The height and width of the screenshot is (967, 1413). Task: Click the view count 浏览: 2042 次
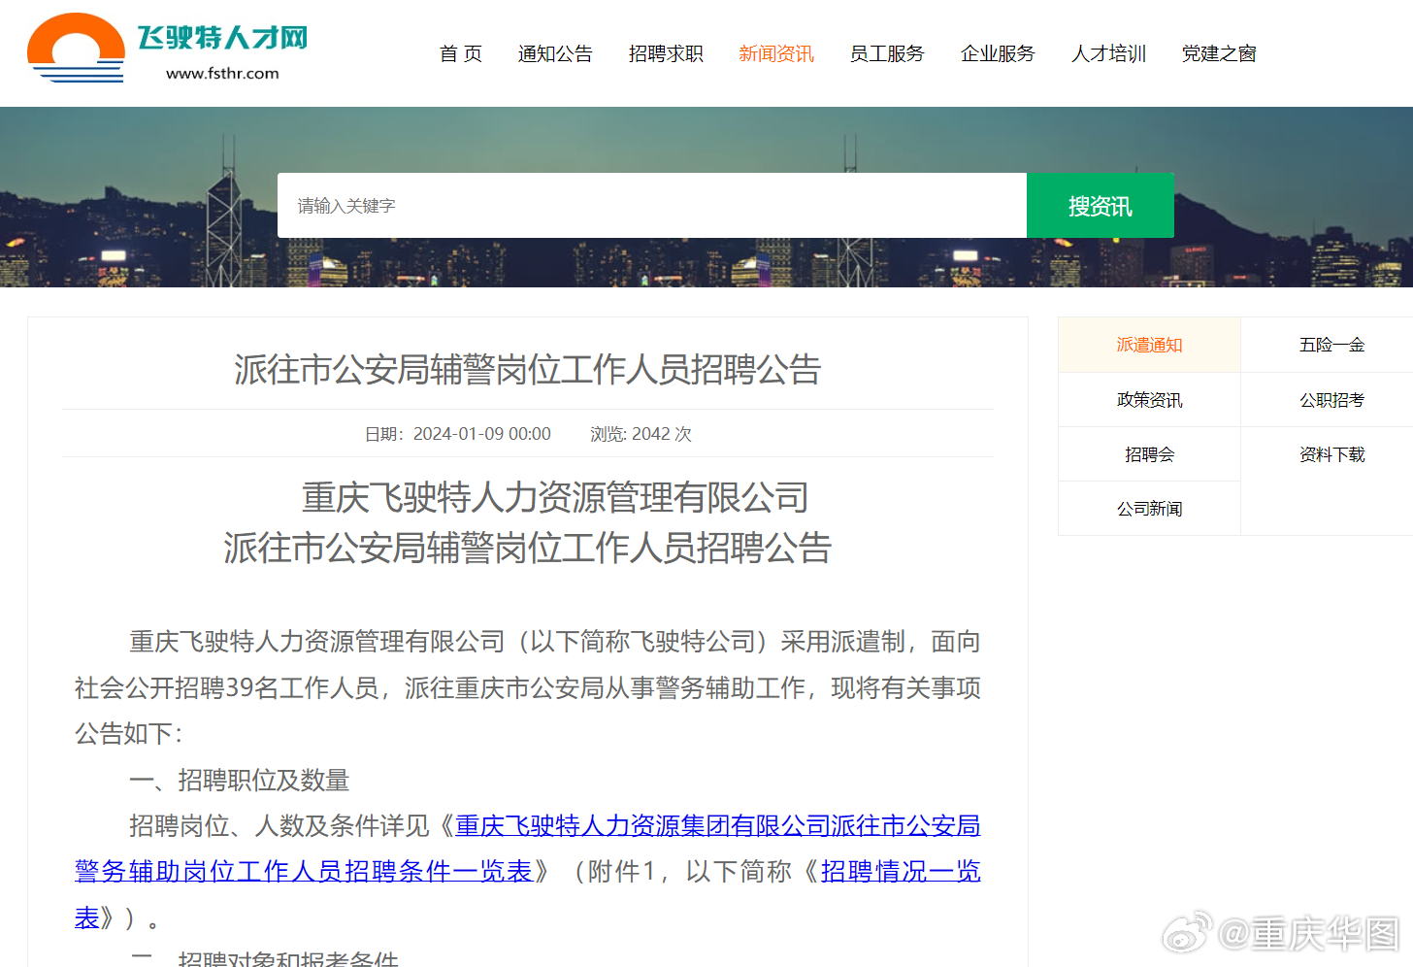tap(641, 434)
